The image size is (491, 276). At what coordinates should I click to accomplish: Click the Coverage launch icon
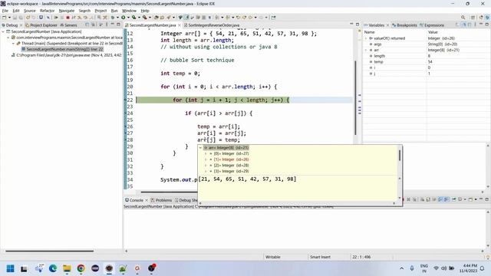coord(133,18)
